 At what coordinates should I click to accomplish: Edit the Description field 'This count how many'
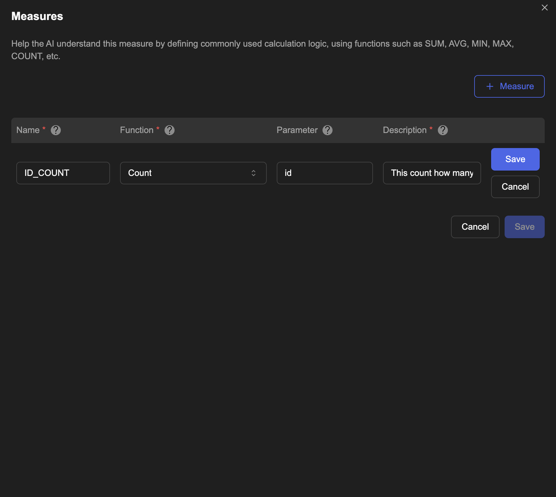click(x=432, y=173)
